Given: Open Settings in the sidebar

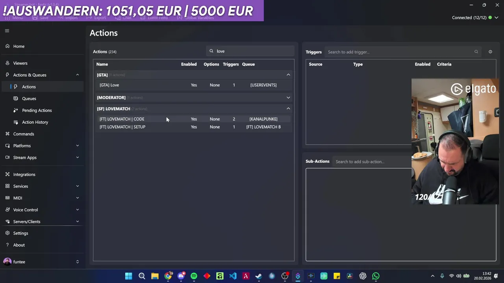Looking at the screenshot, I should point(20,233).
